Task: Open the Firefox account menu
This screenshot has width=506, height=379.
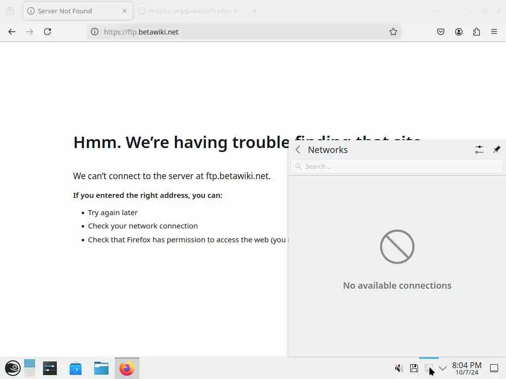Action: pyautogui.click(x=459, y=32)
